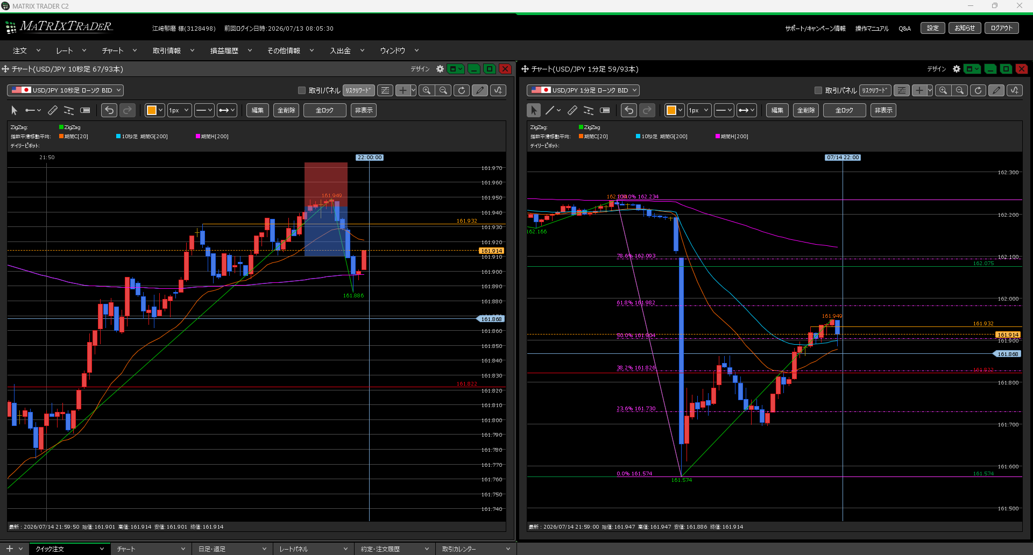Toggle chart line settings in 1分足 chart
Screen dimensions: 1033x555
point(902,90)
